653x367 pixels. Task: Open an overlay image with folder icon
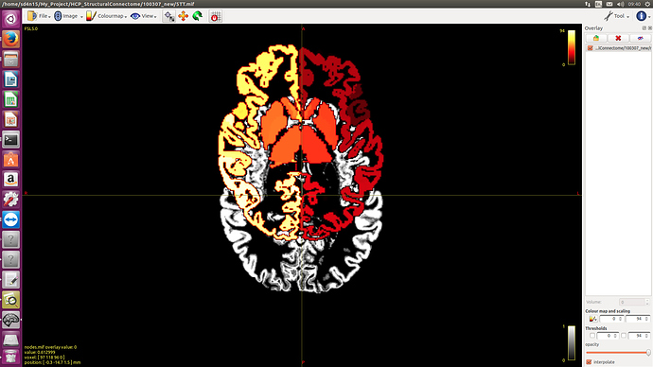596,38
